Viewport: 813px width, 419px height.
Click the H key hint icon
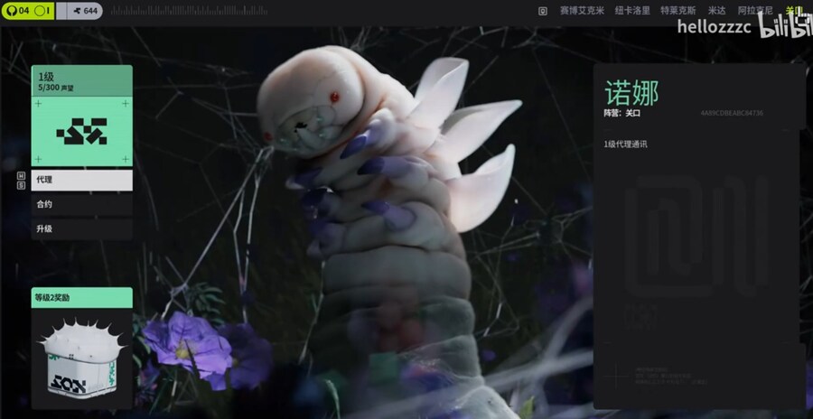tap(22, 176)
